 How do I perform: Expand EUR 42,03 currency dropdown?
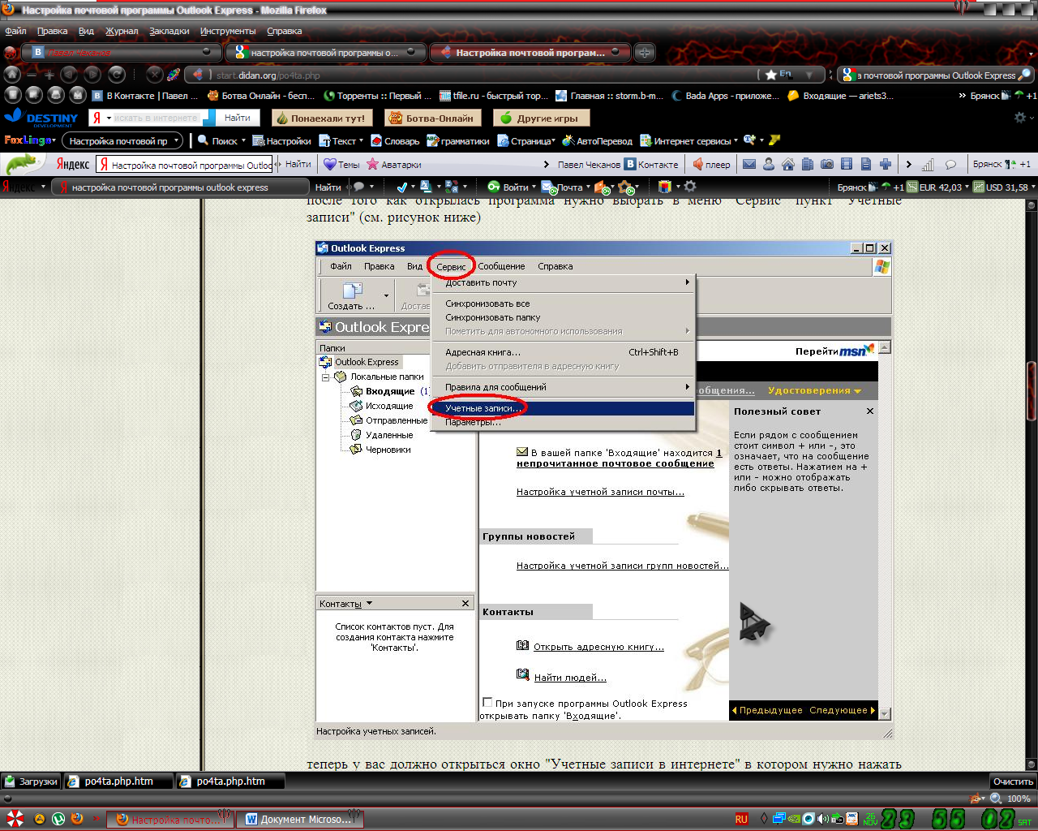point(966,187)
